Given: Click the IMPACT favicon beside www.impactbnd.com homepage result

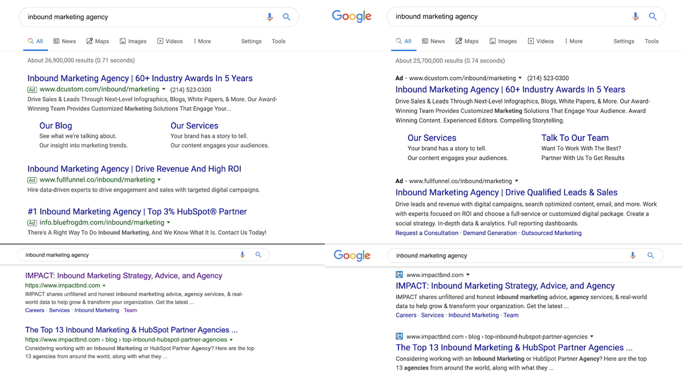Looking at the screenshot, I should [399, 275].
